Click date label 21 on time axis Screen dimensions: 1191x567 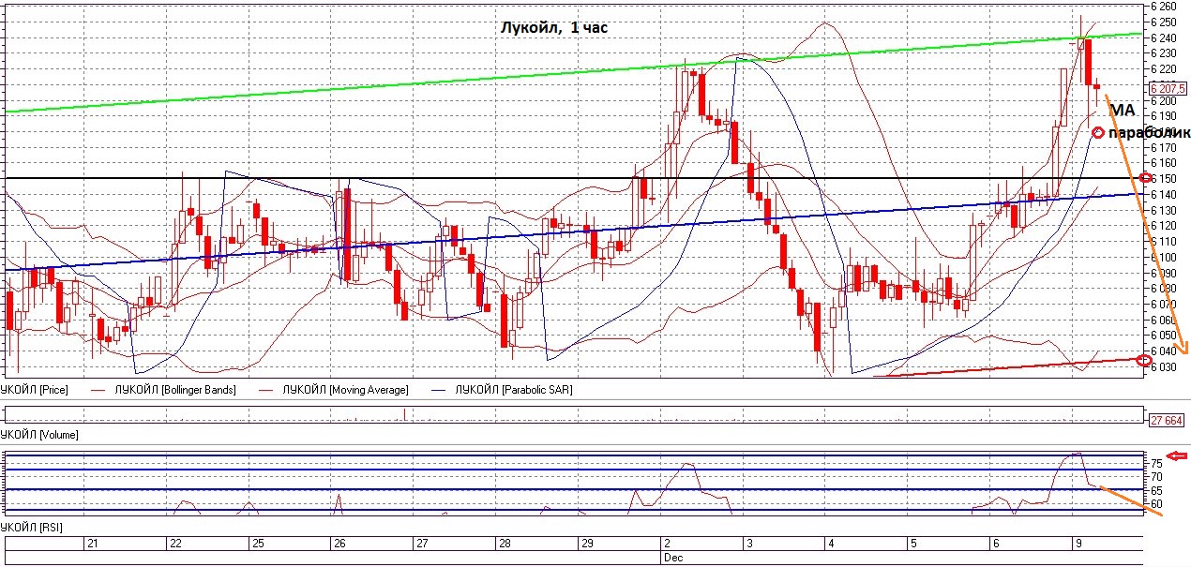[92, 543]
